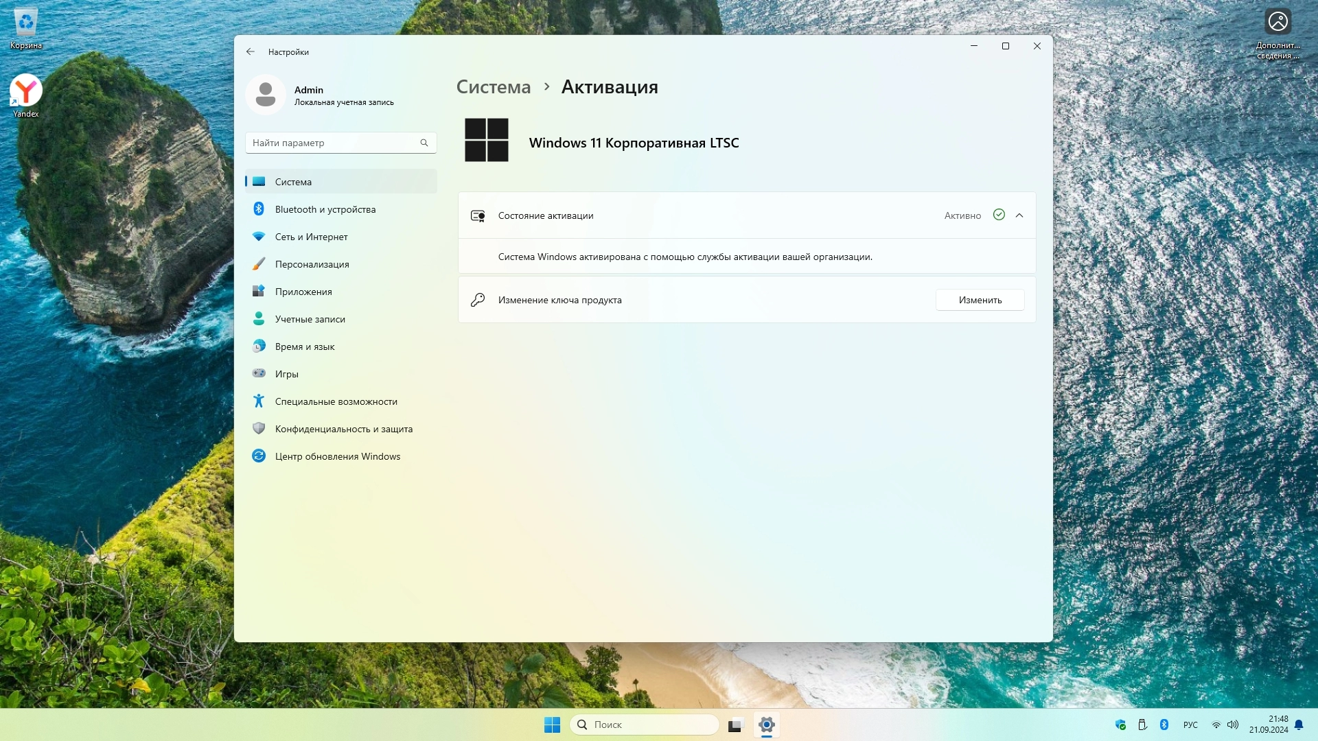
Task: Open Admin account profile
Action: 319,95
